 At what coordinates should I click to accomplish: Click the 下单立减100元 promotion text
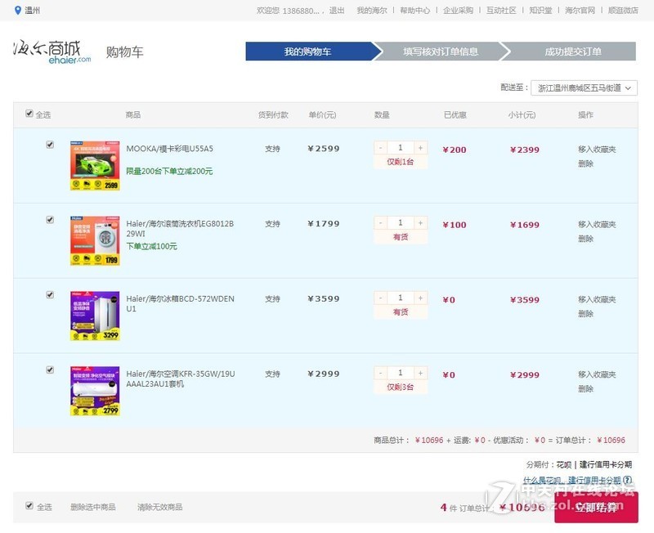point(151,246)
